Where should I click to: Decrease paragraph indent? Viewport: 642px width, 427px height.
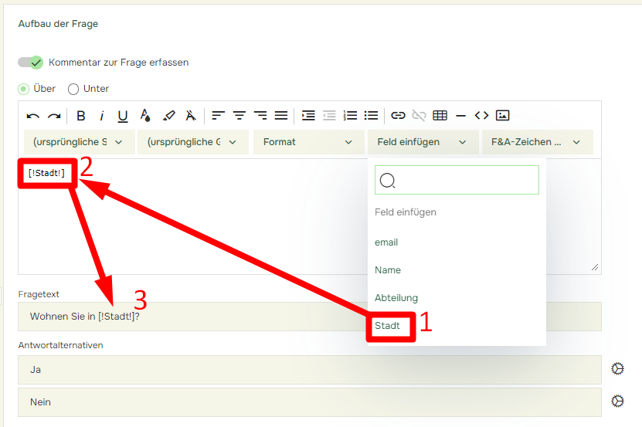click(x=329, y=116)
